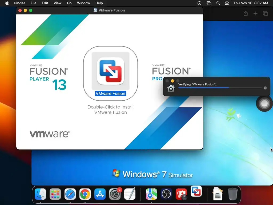Image resolution: width=273 pixels, height=205 pixels.
Task: Cancel the VMware Fusion verification progress
Action: coord(265,88)
